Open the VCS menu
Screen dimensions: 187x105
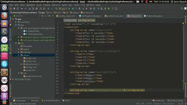pos(83,5)
